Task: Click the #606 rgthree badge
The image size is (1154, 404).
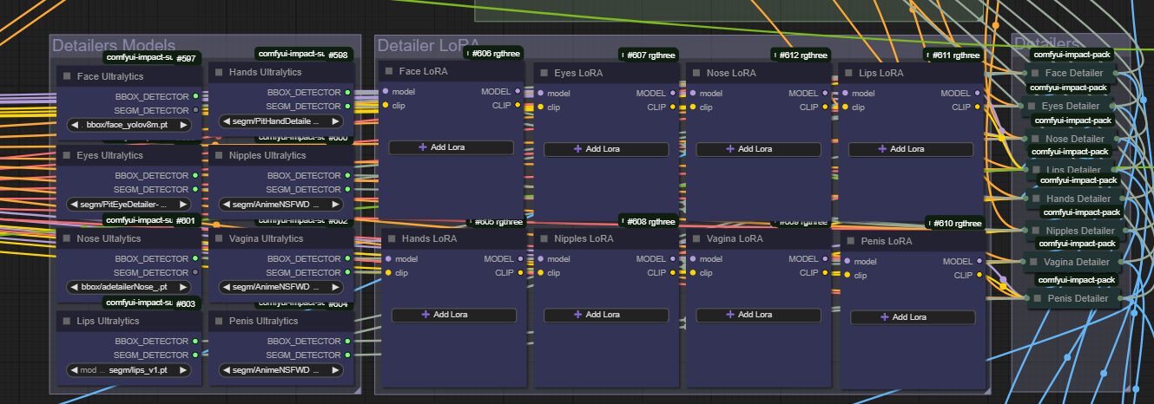Action: [494, 53]
